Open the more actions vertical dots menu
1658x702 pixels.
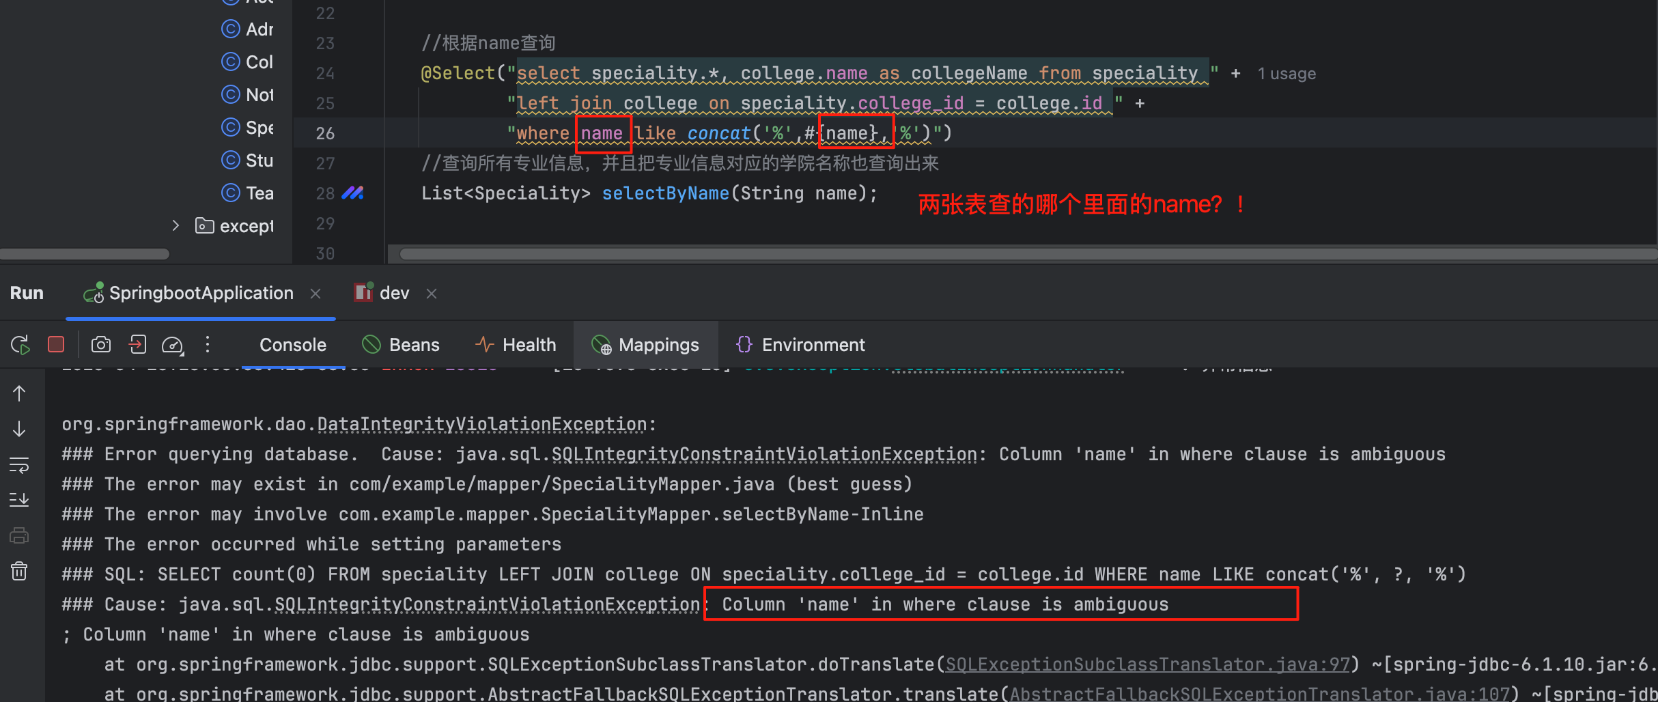(208, 345)
